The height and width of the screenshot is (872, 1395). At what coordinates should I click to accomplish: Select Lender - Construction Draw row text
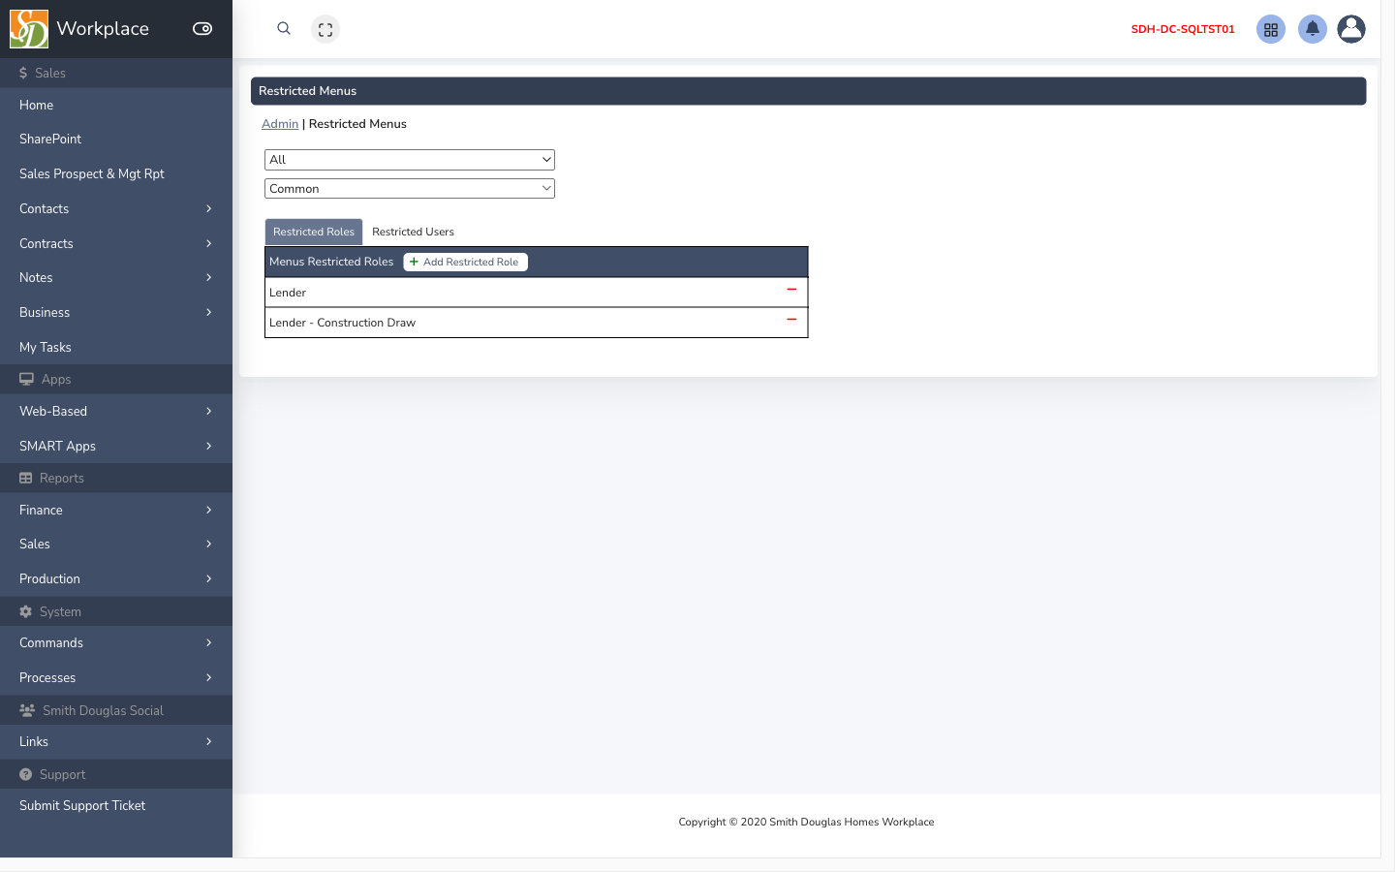click(342, 323)
